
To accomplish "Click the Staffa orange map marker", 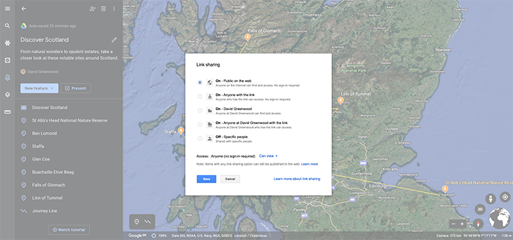I will tap(181, 131).
